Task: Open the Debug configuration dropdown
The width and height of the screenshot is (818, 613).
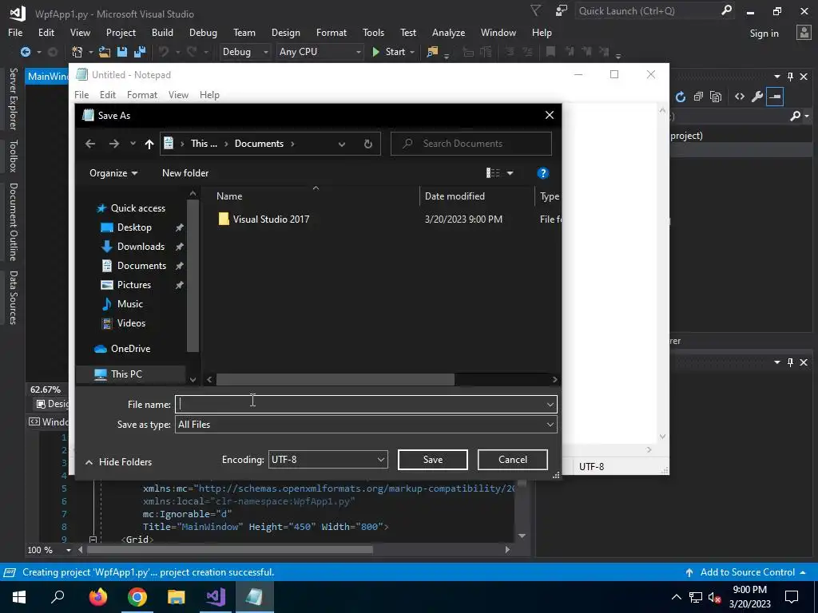Action: coord(244,52)
